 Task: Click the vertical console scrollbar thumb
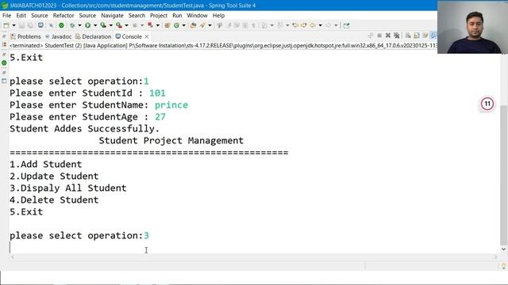click(x=503, y=174)
